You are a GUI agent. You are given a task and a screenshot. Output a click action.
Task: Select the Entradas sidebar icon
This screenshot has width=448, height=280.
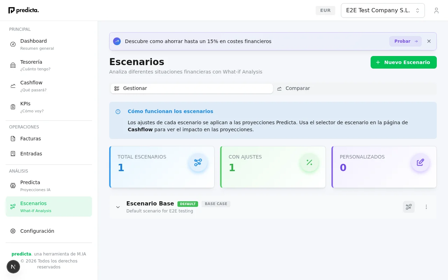(x=13, y=153)
